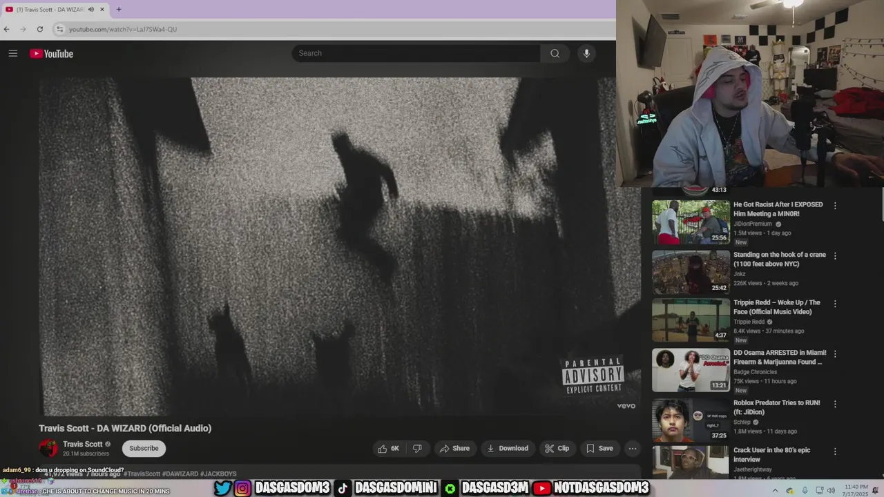884x497 pixels.
Task: Open 'Standing on the hook of a crane' thumbnail
Action: (691, 272)
